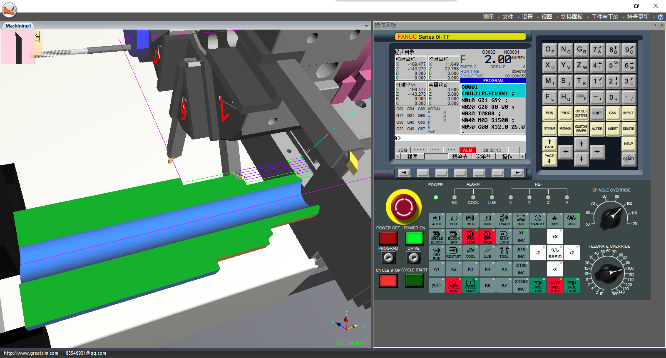Image resolution: width=666 pixels, height=358 pixels.
Task: Click the help question mark icon
Action: [660, 17]
